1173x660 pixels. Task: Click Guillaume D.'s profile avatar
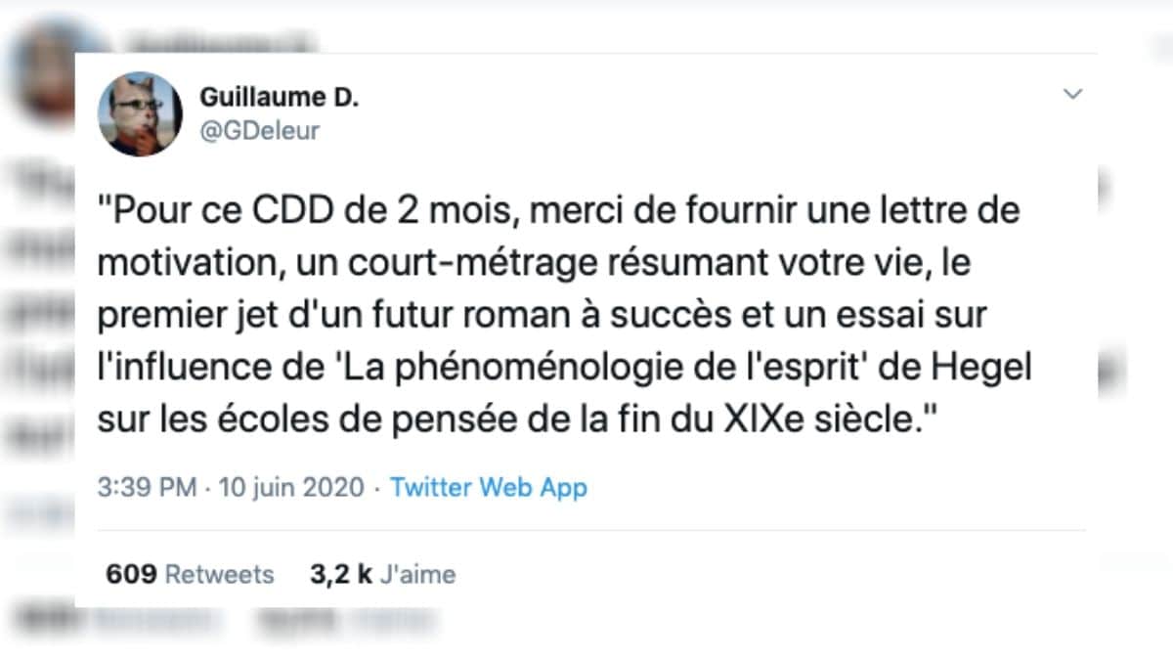140,113
